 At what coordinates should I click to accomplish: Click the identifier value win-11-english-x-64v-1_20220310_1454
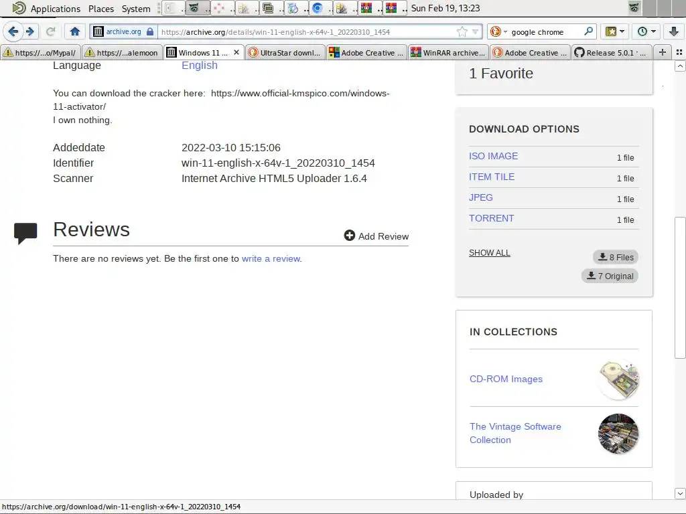(x=278, y=163)
